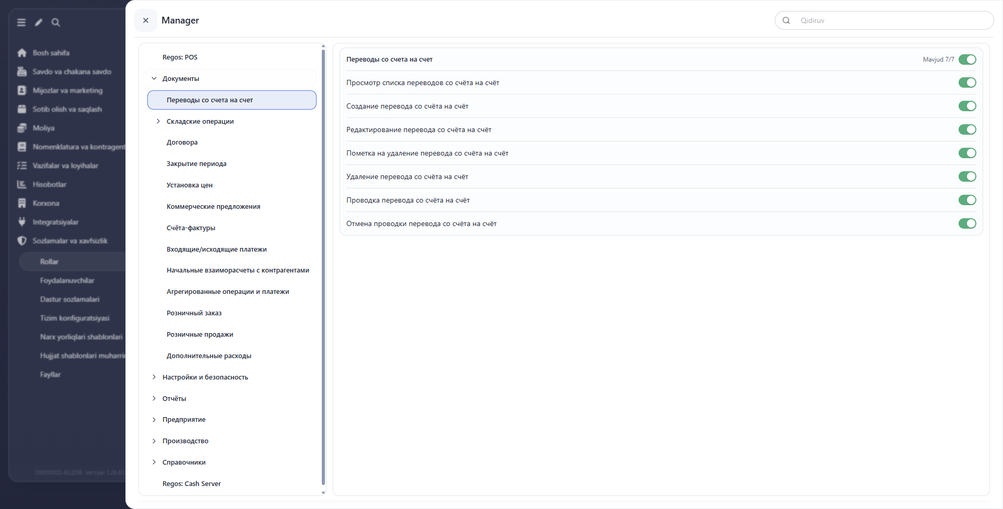Click the Vazifalar va loyihalar icon

pyautogui.click(x=22, y=165)
